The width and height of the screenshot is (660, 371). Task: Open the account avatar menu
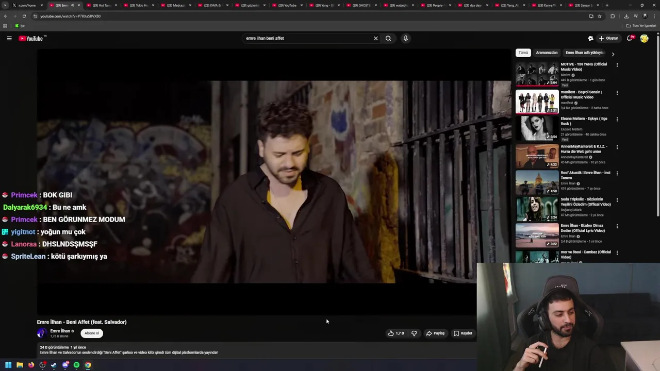(644, 38)
